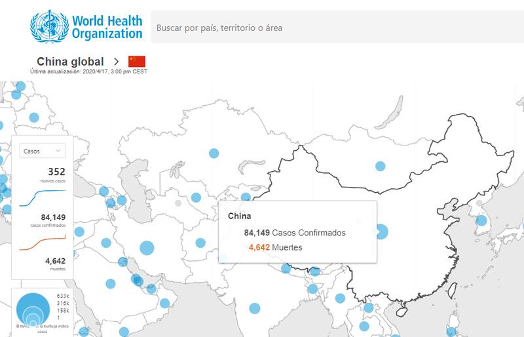Click the China flag icon
Image resolution: width=524 pixels, height=337 pixels.
coord(137,62)
